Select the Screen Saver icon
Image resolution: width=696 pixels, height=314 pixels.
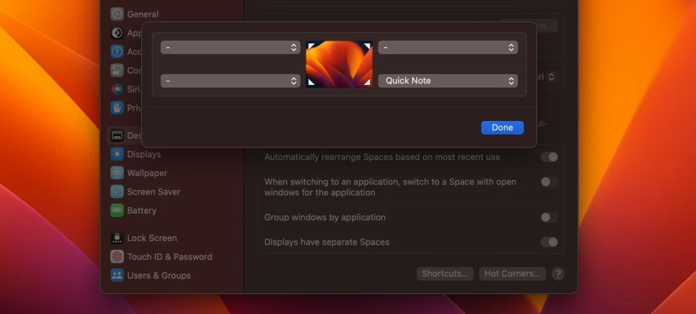117,192
